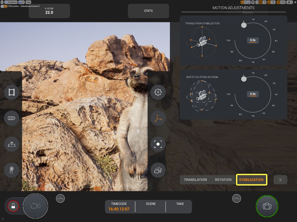The height and width of the screenshot is (222, 297).
Task: Expand the chevron near the snapshot button
Action: [x=236, y=198]
